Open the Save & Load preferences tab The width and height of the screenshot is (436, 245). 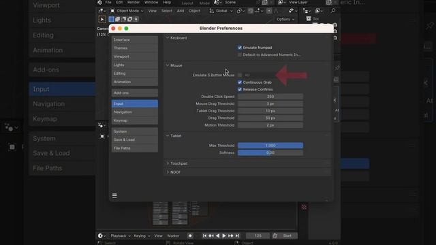(x=135, y=140)
